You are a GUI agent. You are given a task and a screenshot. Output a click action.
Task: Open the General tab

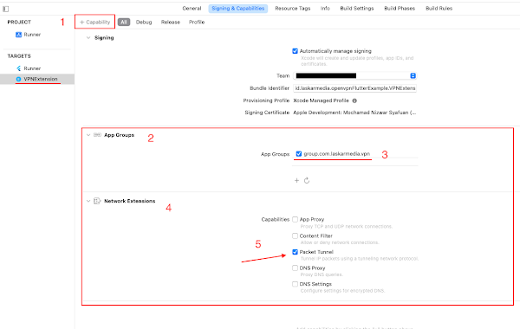coord(192,9)
